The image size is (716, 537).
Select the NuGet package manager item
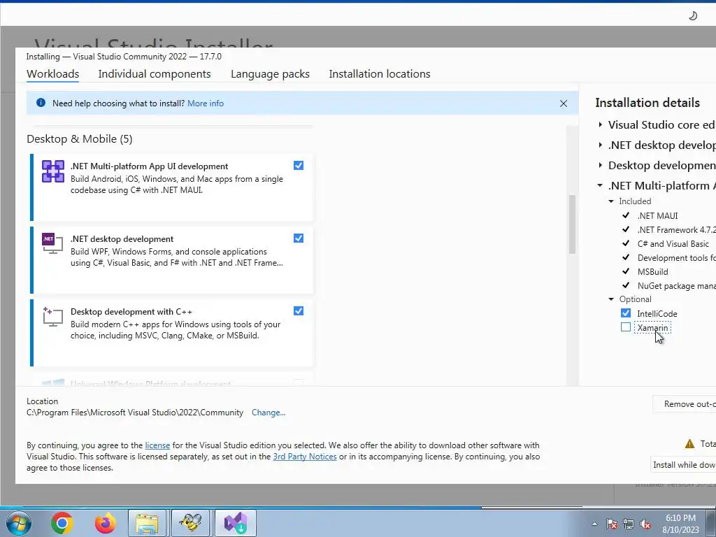pyautogui.click(x=677, y=286)
